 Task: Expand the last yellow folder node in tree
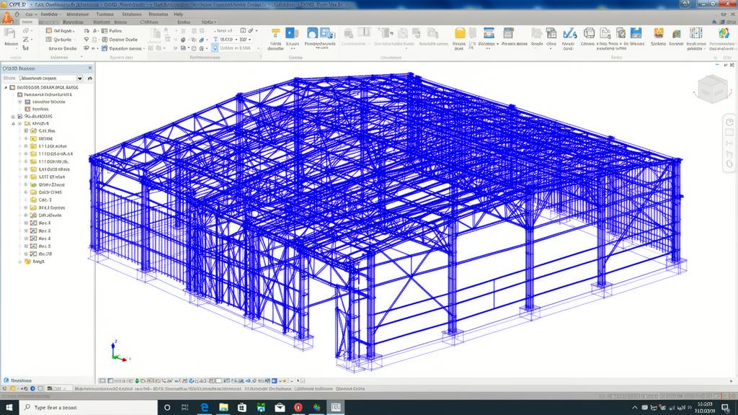[x=19, y=262]
